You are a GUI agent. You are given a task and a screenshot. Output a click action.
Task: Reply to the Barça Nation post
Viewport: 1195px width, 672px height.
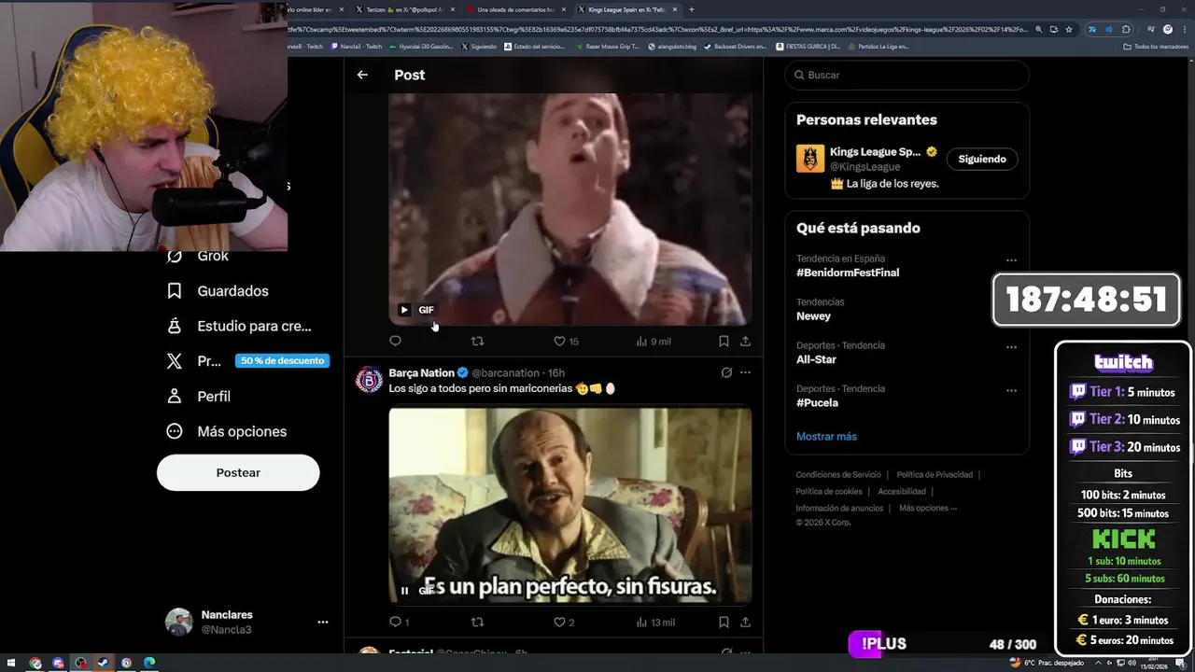399,622
